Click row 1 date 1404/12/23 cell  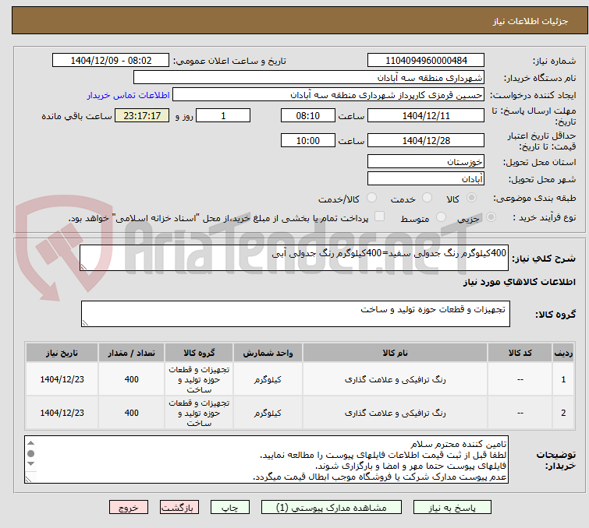click(x=62, y=379)
